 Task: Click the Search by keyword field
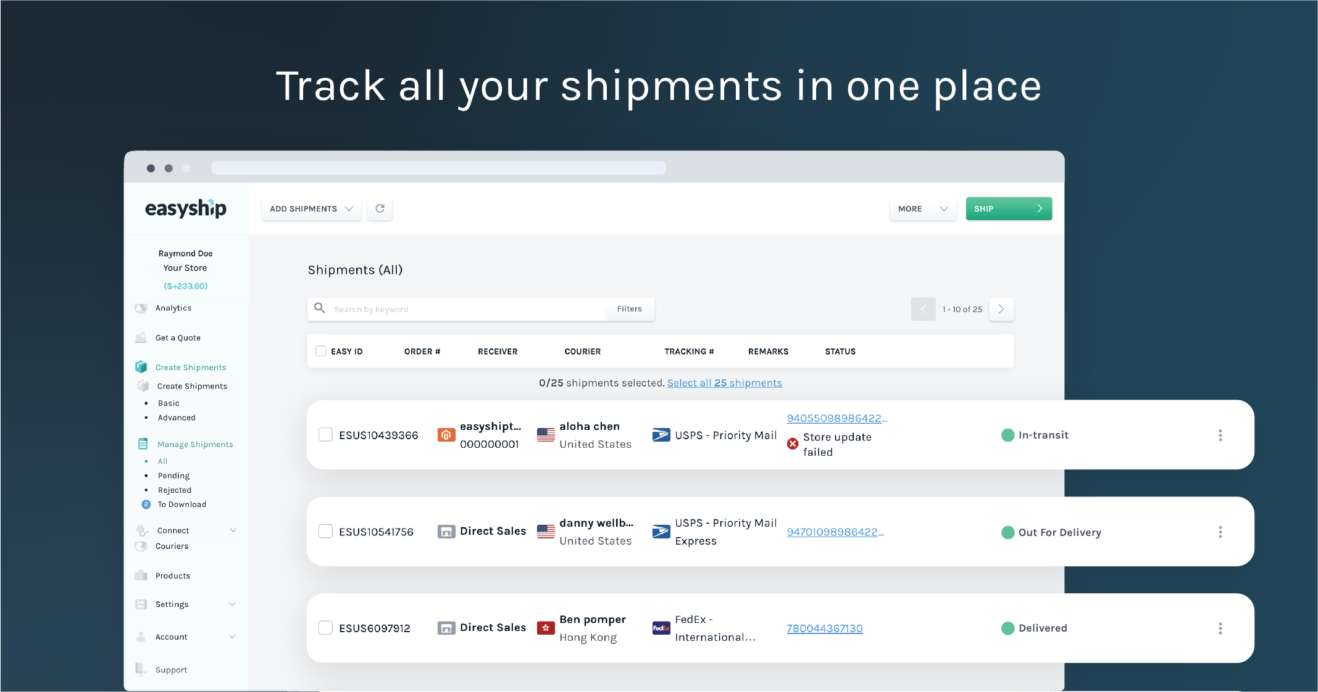457,309
